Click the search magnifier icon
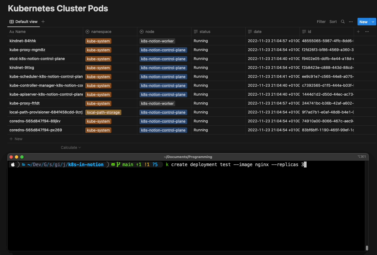377x255 pixels. pos(343,22)
